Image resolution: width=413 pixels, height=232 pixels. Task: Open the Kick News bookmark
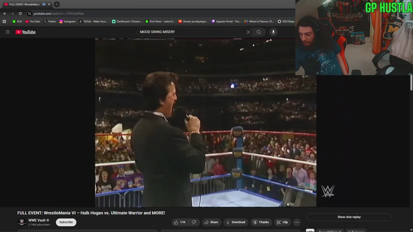[160, 22]
